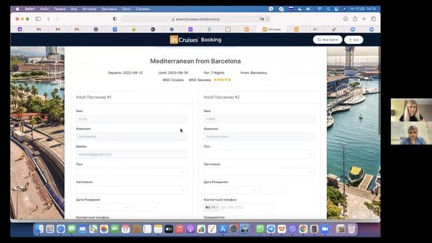This screenshot has height=243, width=432.
Task: Open Maps from the dock
Action: pyautogui.click(x=93, y=229)
